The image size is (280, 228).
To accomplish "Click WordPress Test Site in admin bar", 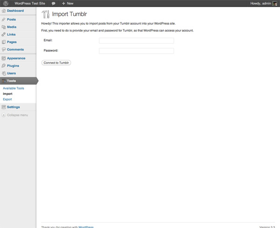I will 30,3.
